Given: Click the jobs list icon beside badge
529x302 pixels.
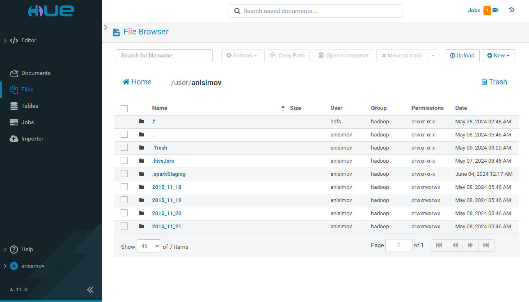Looking at the screenshot, I should 495,10.
